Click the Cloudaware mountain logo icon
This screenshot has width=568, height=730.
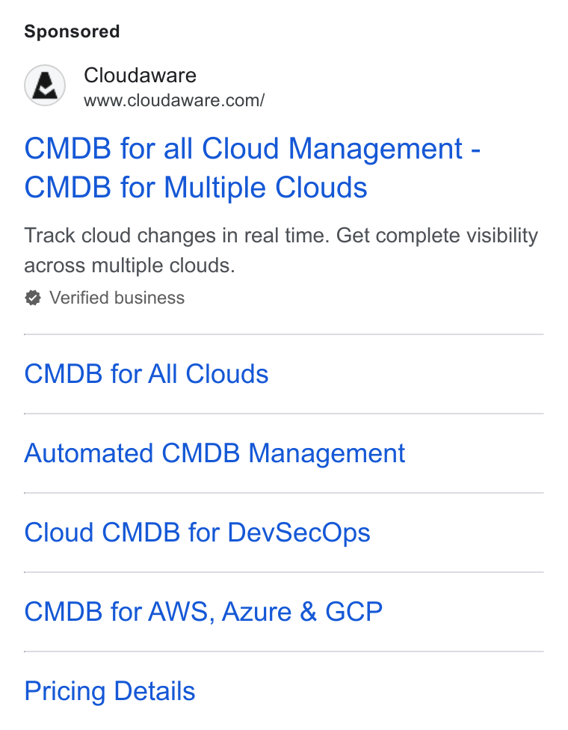(45, 85)
